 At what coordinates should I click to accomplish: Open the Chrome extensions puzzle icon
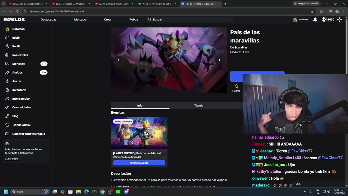(x=321, y=11)
